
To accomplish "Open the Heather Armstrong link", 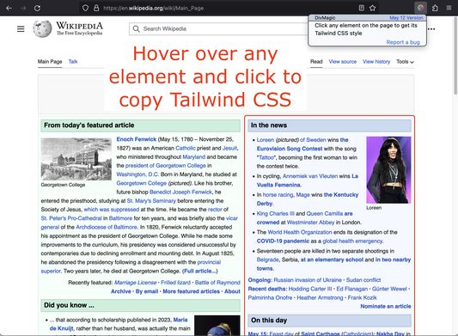I will tap(320, 297).
